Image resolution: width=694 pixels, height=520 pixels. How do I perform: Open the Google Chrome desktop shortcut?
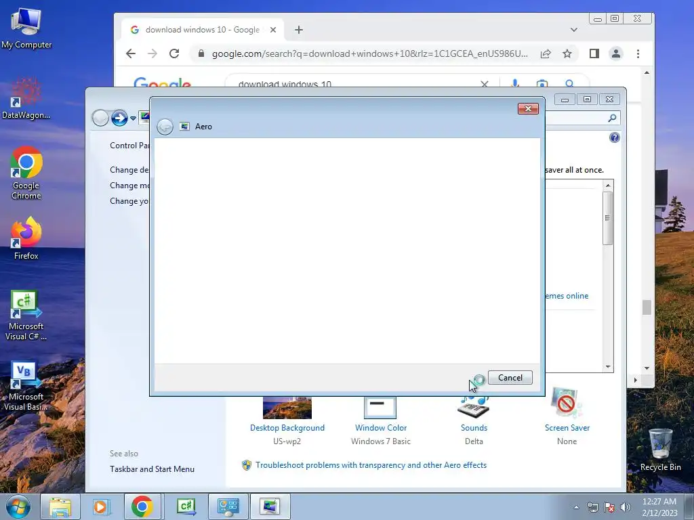pyautogui.click(x=26, y=173)
